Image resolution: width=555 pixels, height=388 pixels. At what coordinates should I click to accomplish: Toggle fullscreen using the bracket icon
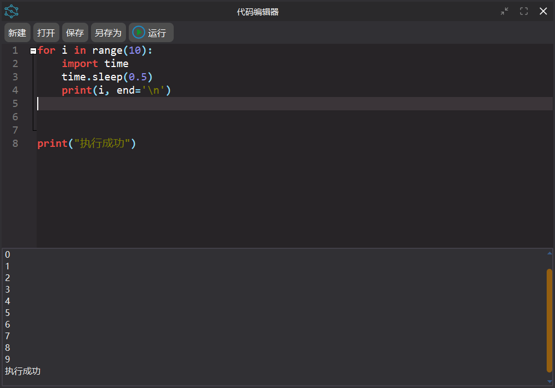point(524,11)
